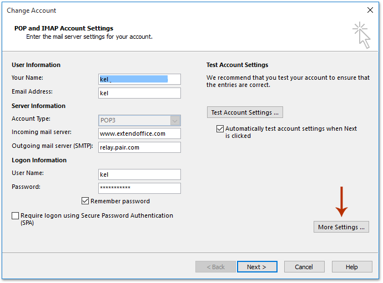
Task: Click the disabled Back button
Action: pos(215,267)
